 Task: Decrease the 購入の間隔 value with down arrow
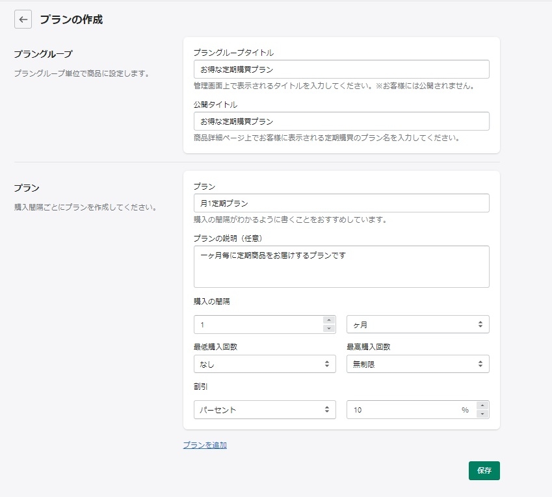(x=329, y=329)
